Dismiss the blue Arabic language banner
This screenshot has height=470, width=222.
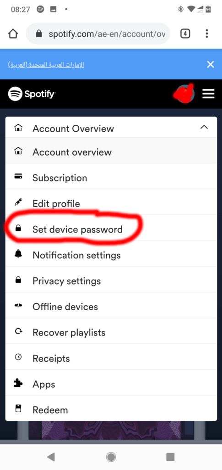(211, 64)
